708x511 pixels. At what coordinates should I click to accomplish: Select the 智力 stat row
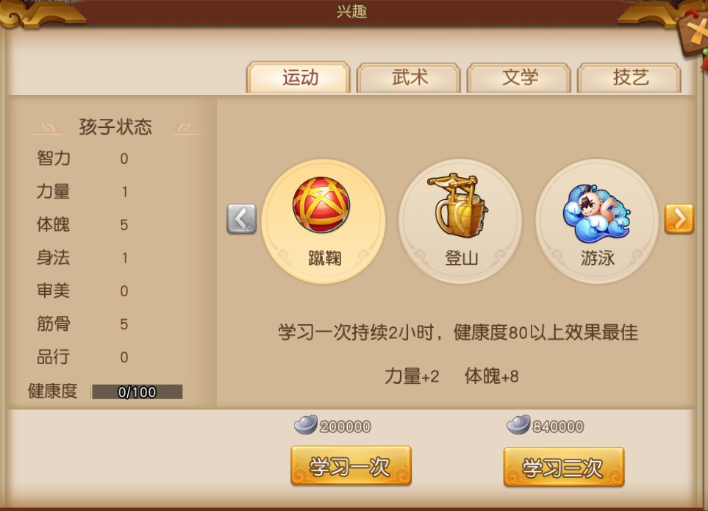point(82,158)
